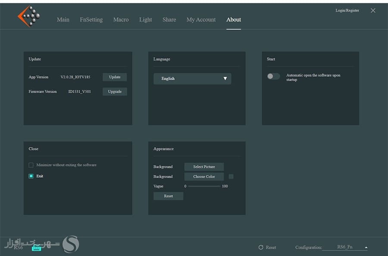Click the orange app logo
388x256 pixels.
(28, 16)
